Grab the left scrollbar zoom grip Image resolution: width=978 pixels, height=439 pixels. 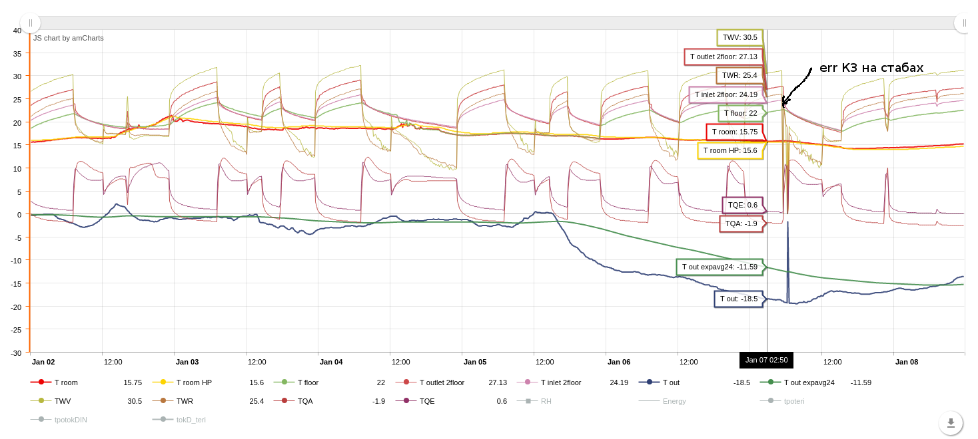pos(31,23)
